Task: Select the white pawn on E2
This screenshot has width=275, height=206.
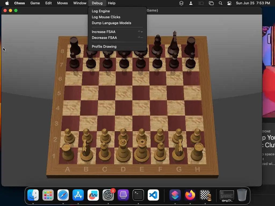Action: (x=141, y=135)
